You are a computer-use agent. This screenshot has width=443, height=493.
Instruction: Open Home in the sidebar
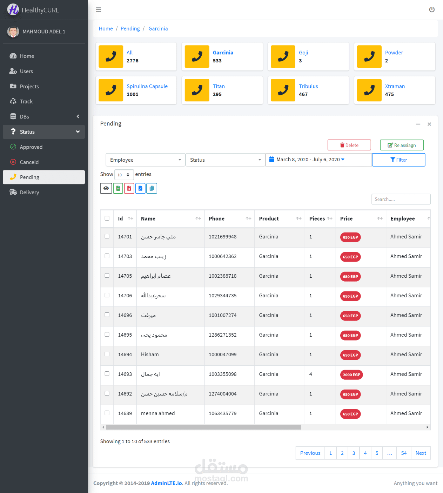[x=44, y=56]
